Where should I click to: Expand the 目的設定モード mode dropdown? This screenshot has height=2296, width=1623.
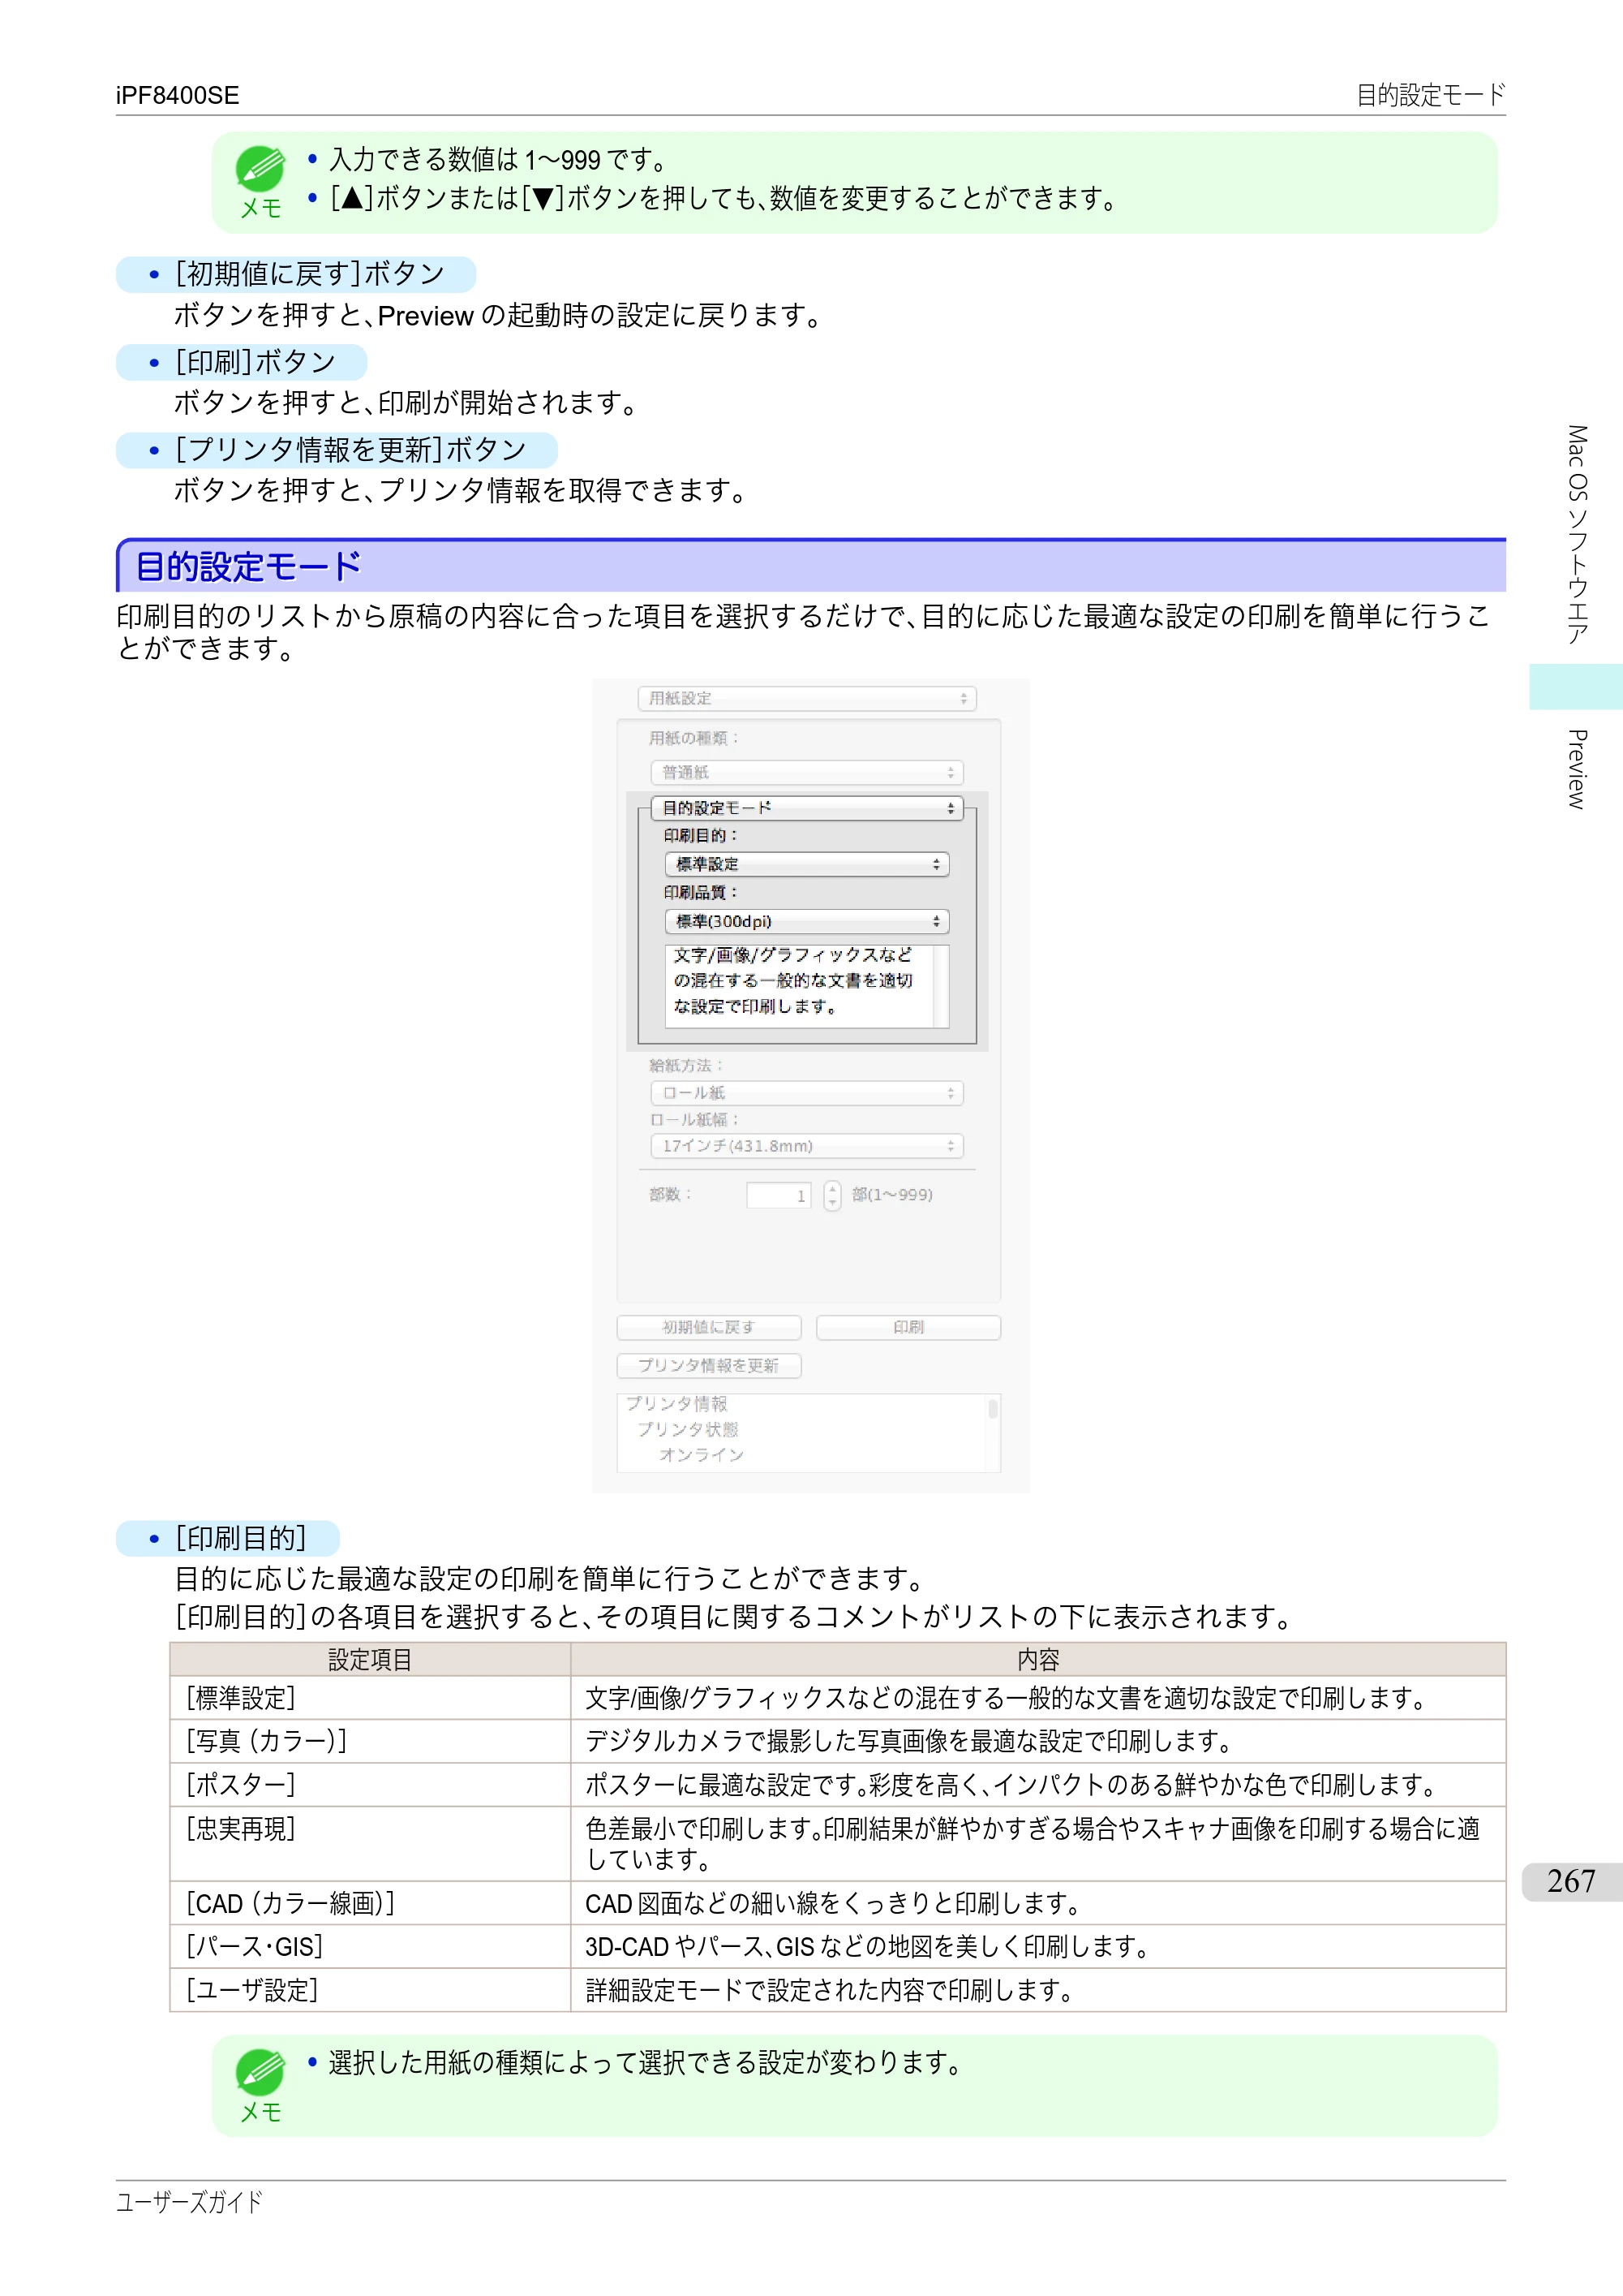tap(806, 808)
